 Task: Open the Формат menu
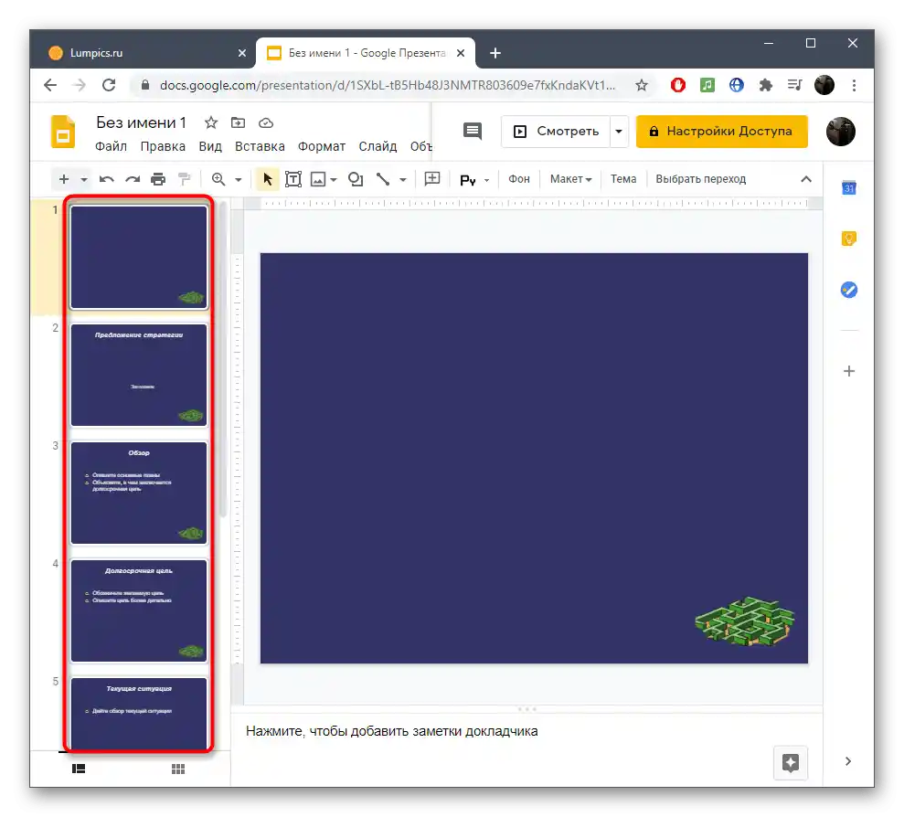[321, 146]
